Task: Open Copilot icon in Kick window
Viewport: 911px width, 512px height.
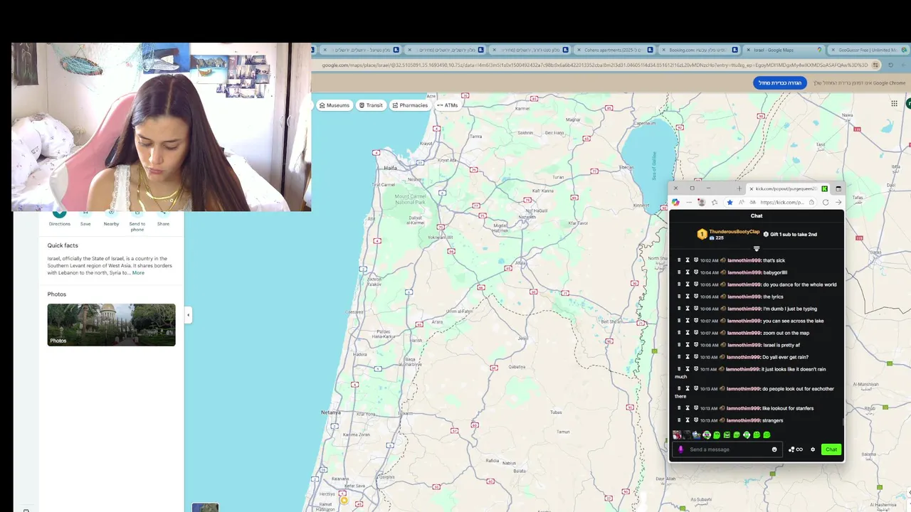Action: coord(675,202)
